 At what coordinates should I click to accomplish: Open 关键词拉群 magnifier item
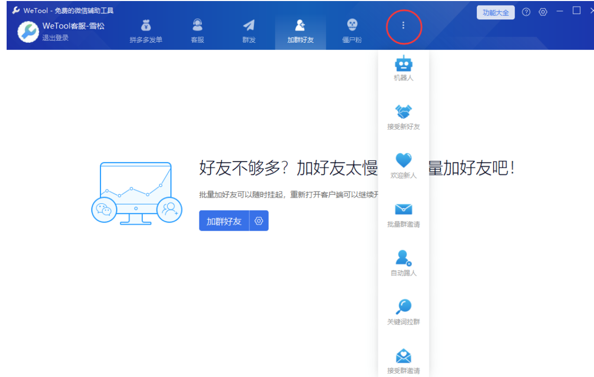(x=403, y=312)
